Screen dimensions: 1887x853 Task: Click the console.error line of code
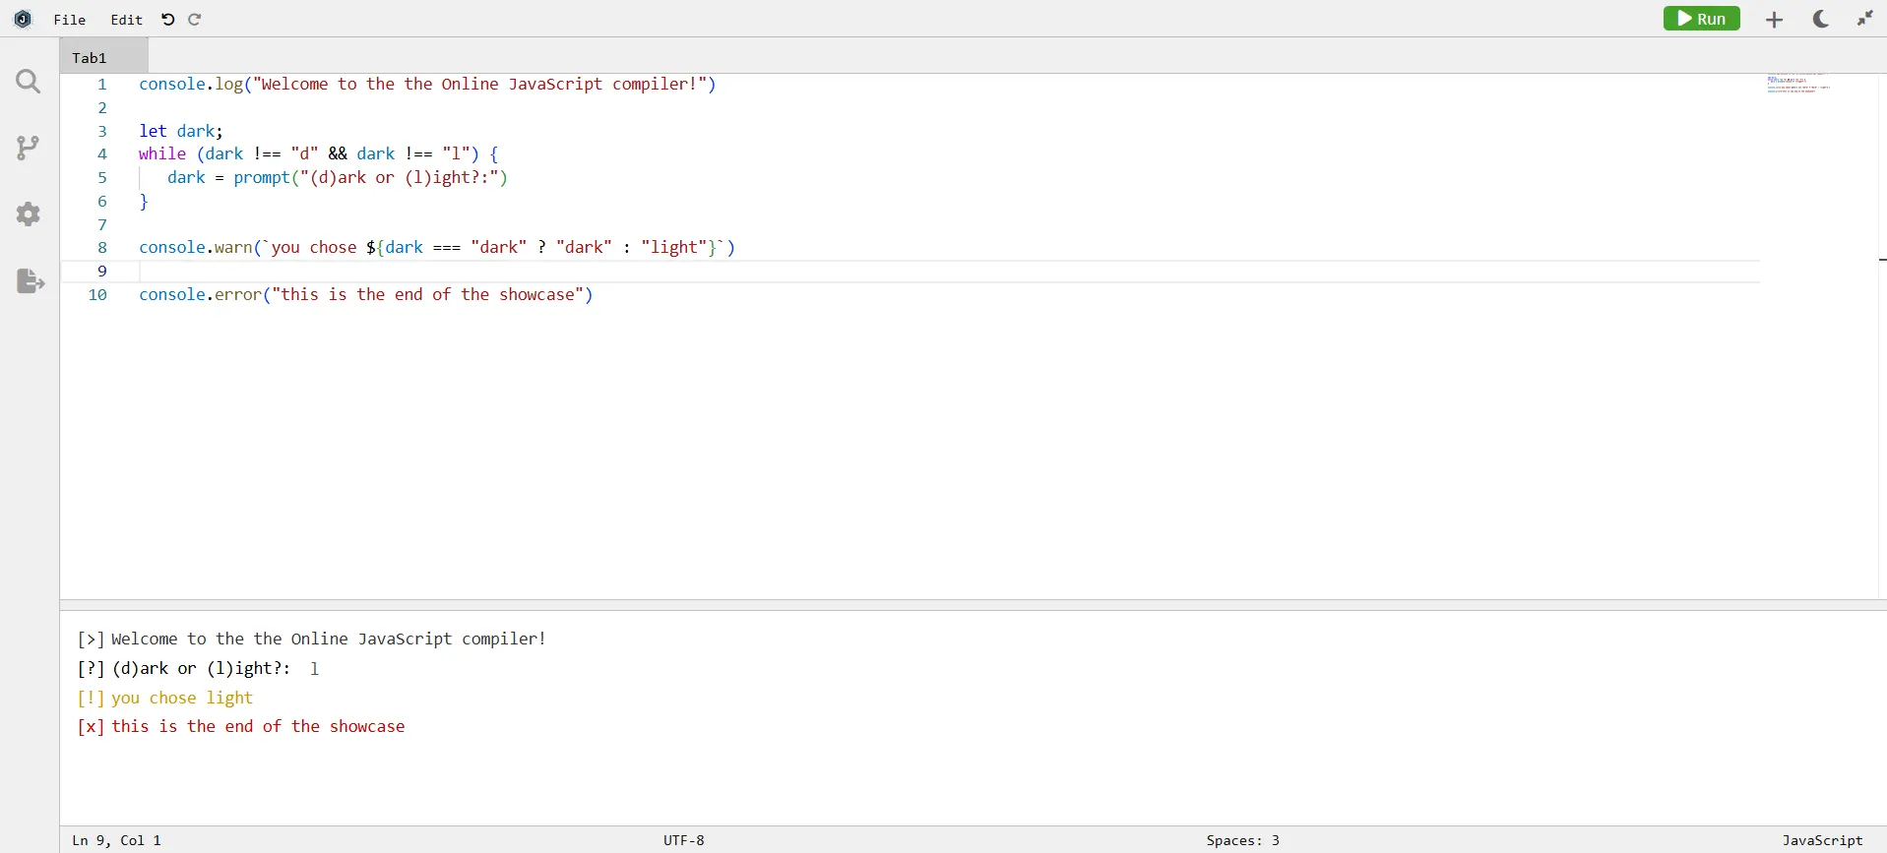[366, 295]
